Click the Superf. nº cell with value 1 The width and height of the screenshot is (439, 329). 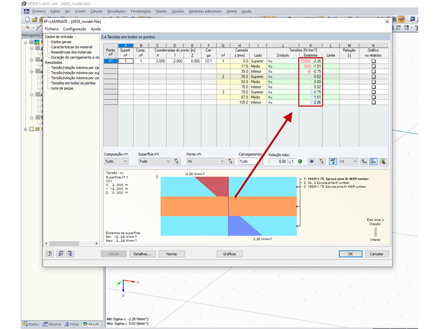coord(126,61)
